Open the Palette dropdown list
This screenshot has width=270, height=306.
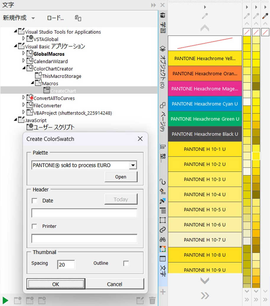point(133,165)
